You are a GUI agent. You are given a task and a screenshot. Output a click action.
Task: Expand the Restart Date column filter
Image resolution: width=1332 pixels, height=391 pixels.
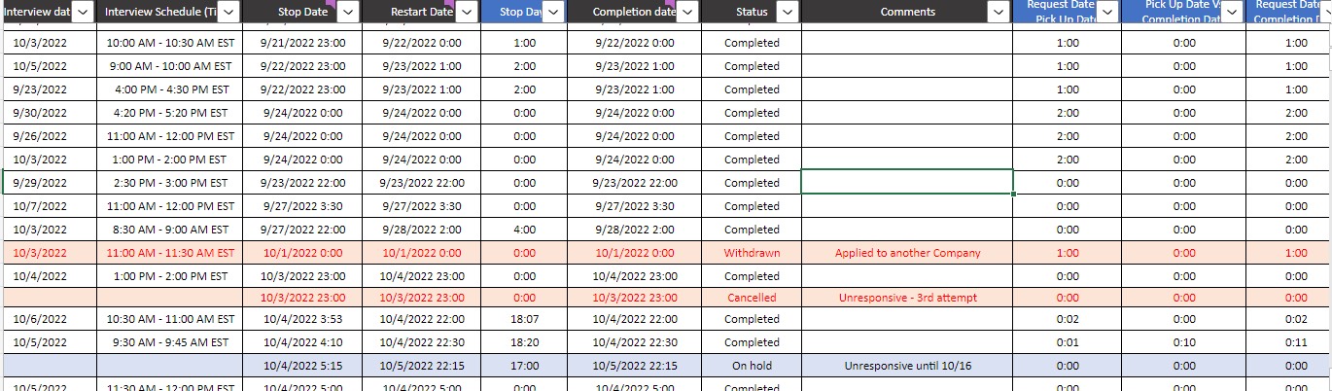[x=467, y=12]
